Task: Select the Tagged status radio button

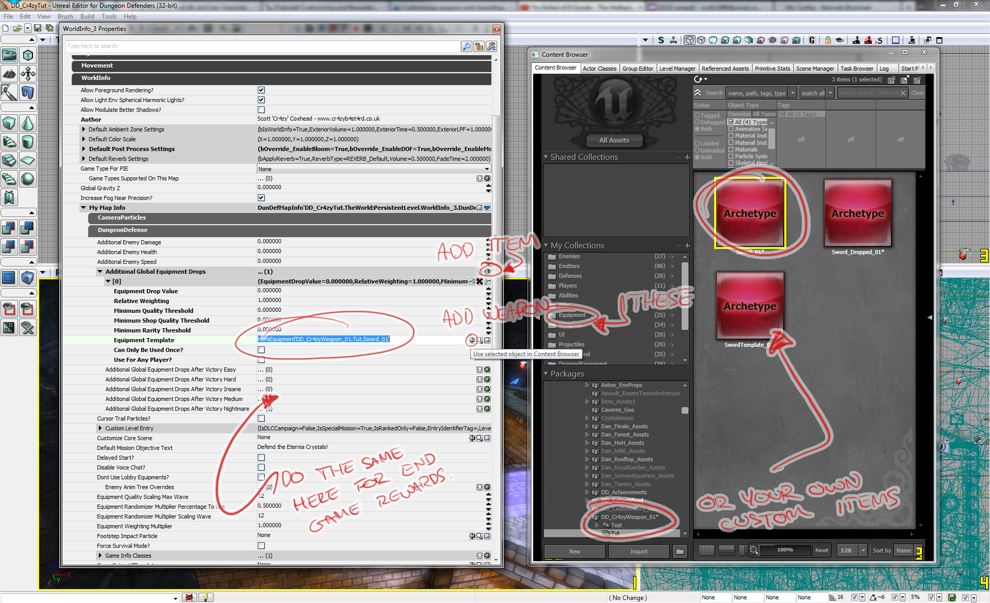Action: [x=697, y=115]
